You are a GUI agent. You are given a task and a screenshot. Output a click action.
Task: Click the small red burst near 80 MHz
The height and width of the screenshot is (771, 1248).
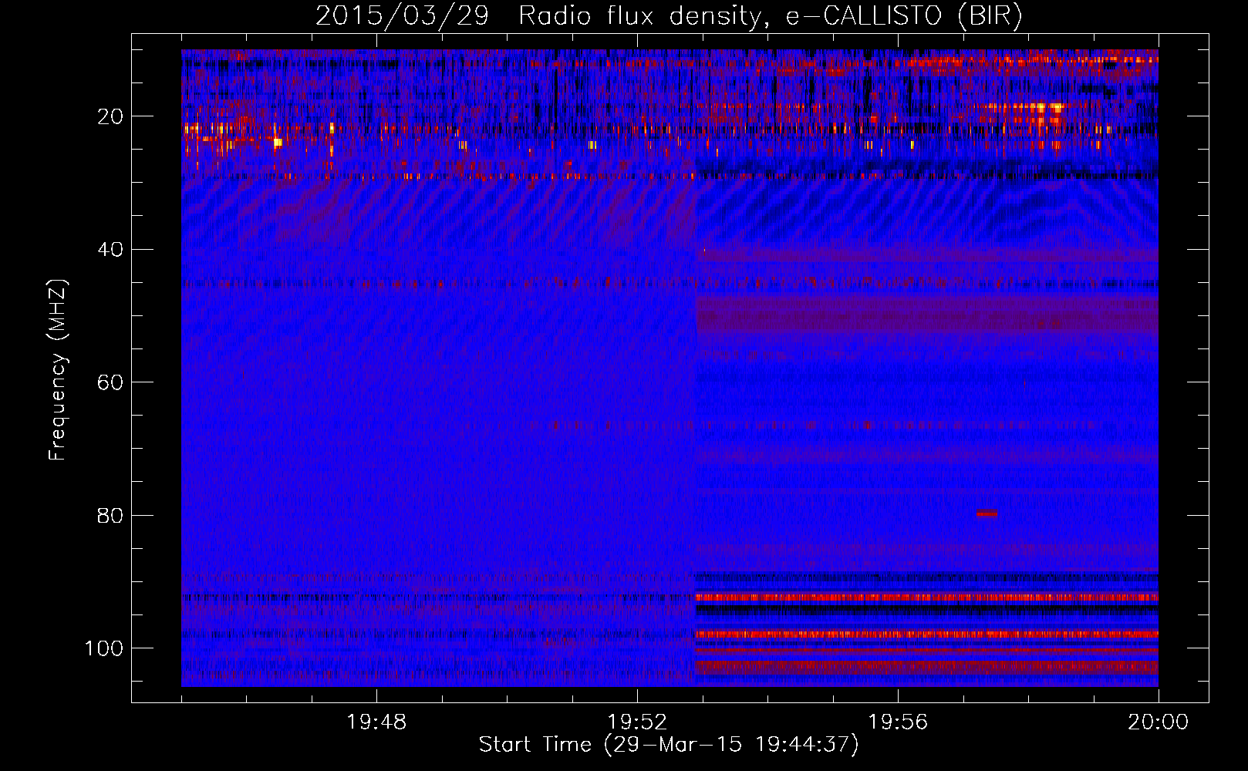tap(987, 513)
